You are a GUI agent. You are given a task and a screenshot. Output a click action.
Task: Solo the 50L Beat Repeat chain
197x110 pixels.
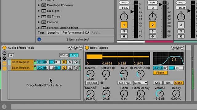(x=70, y=62)
